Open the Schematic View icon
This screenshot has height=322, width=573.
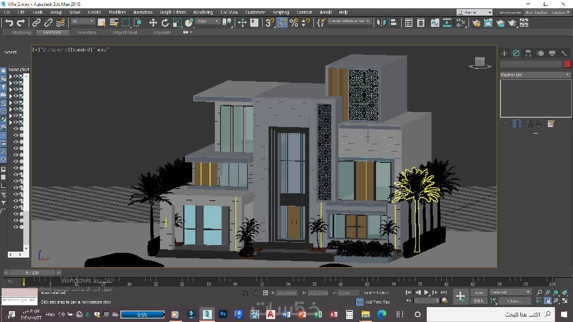pos(447,23)
